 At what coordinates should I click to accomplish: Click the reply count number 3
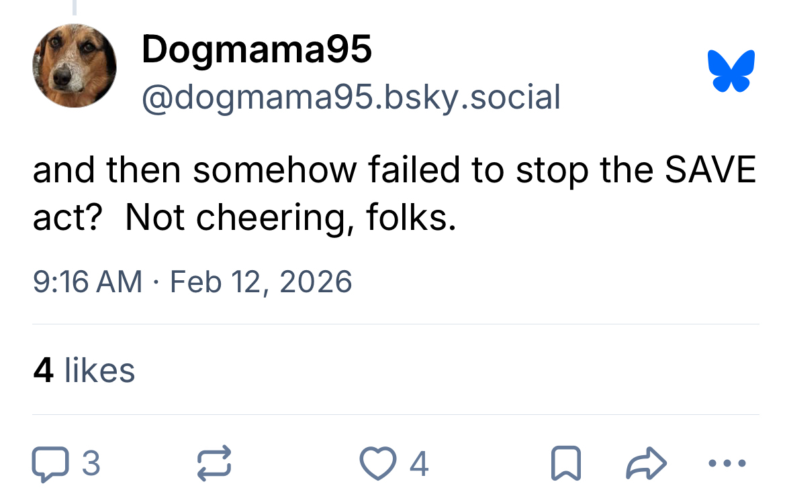(91, 463)
